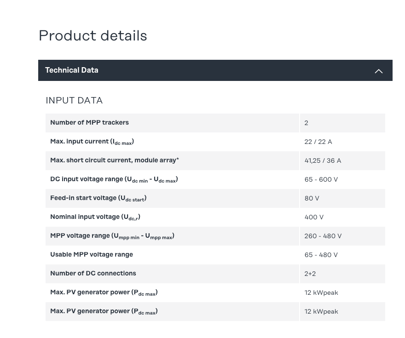Select the 65 - 480 V value
Viewport: 405px width, 338px height.
321,255
